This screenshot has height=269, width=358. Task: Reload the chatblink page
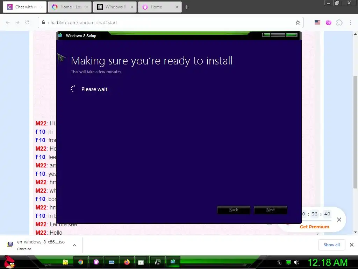(x=27, y=22)
